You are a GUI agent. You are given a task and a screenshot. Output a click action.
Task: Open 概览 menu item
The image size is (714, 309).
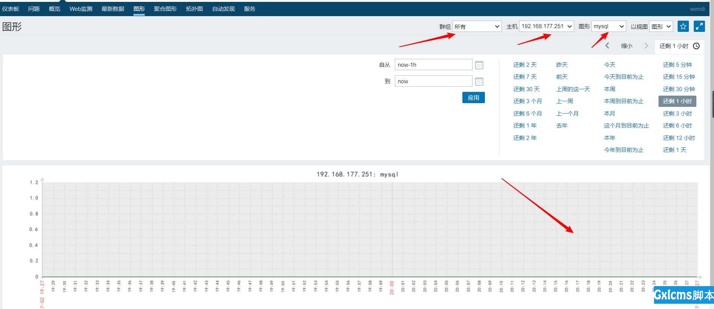pos(54,9)
